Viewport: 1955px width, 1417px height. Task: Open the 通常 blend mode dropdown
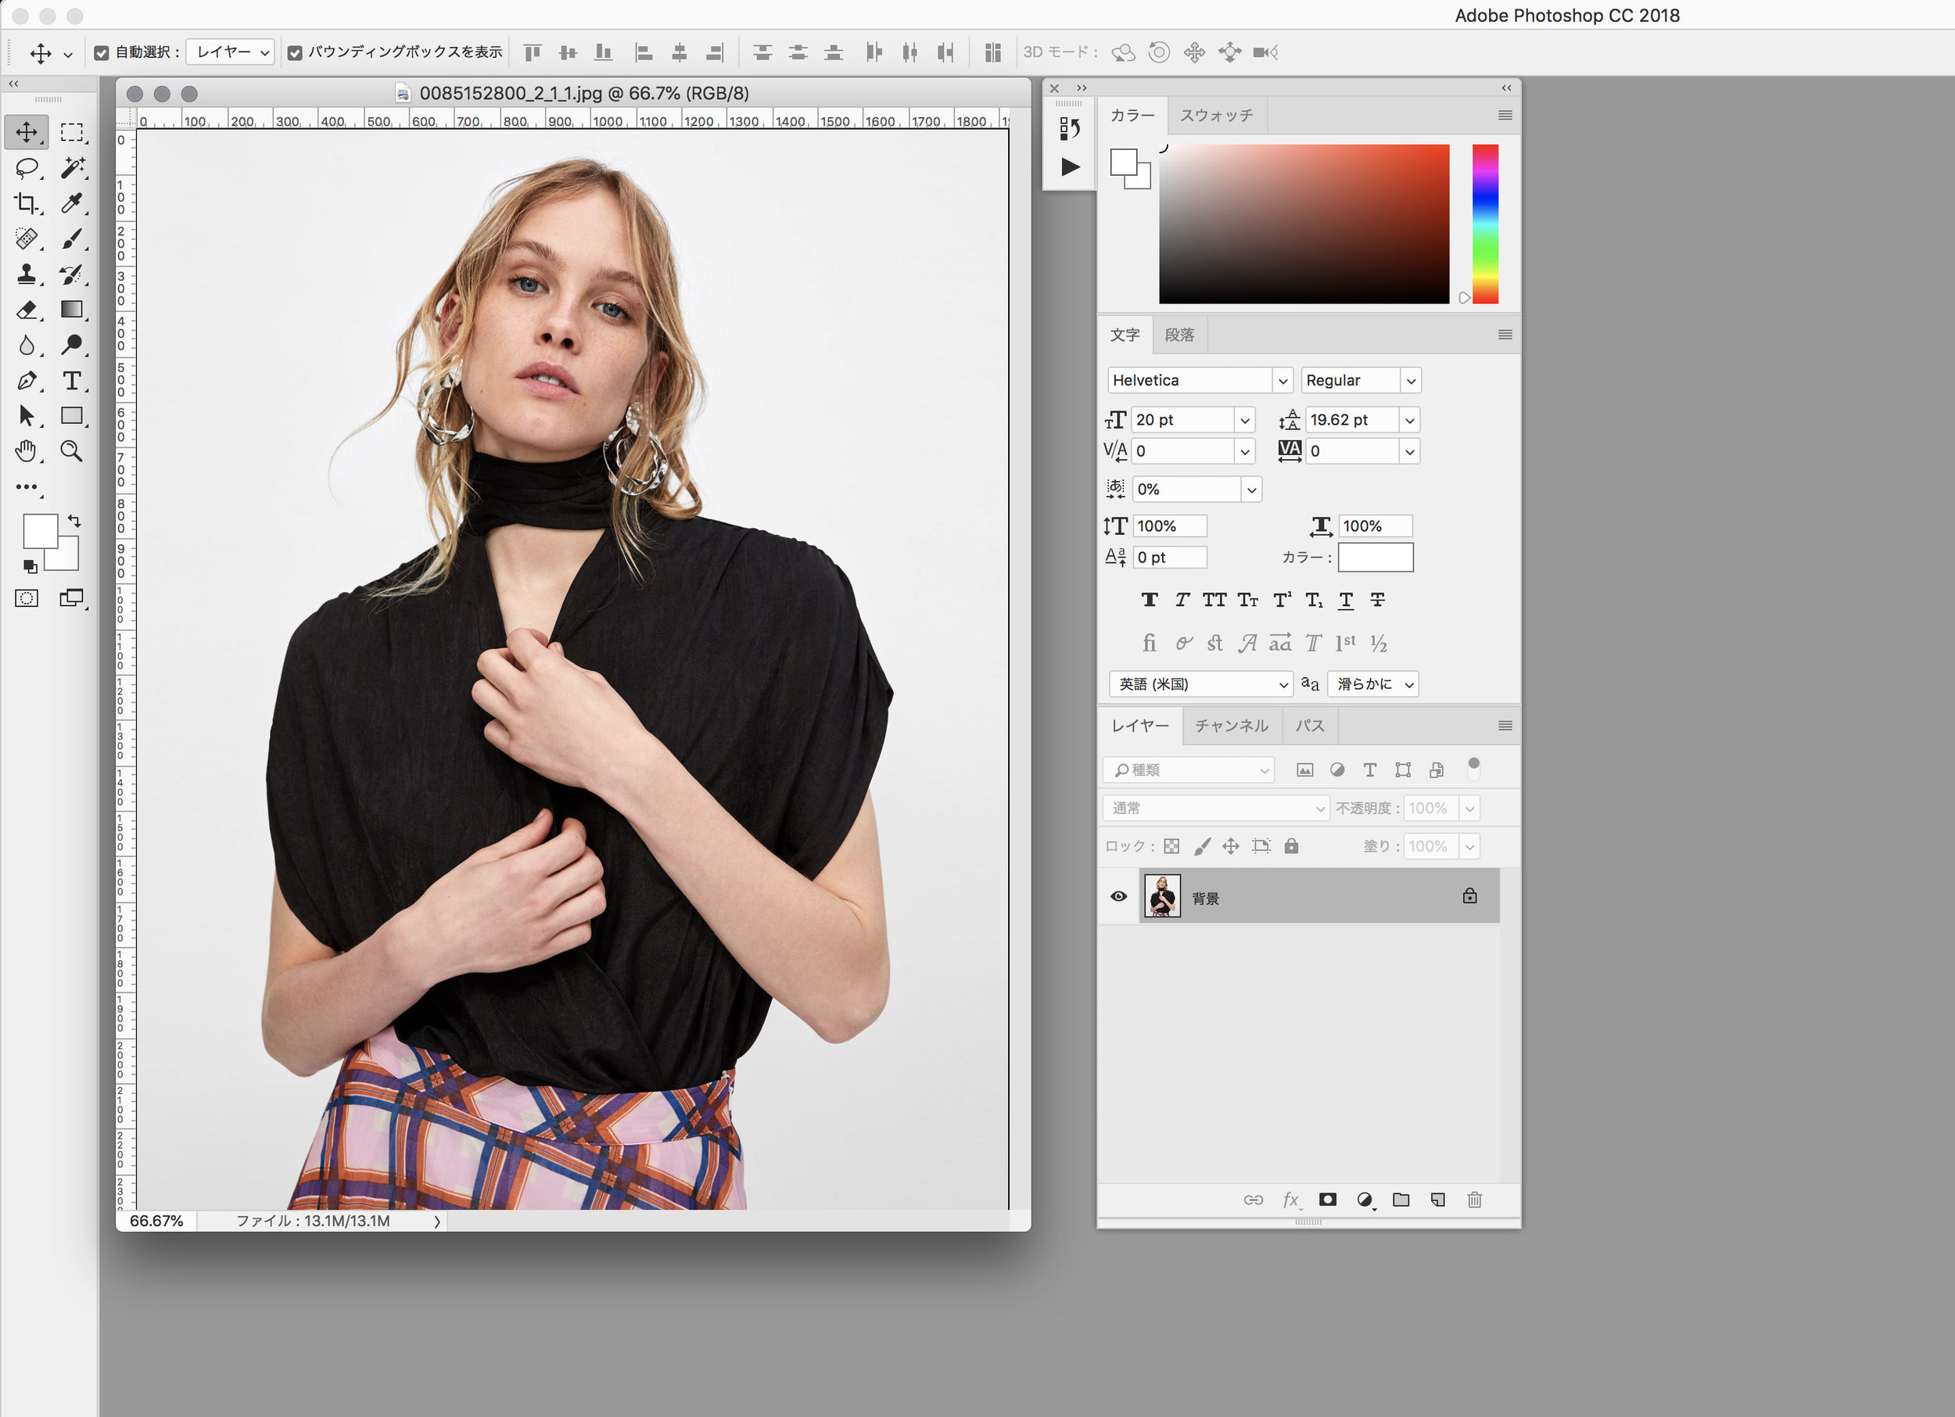coord(1214,808)
